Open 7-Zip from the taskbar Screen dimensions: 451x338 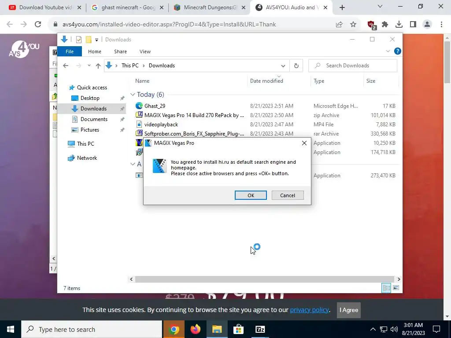[260, 329]
